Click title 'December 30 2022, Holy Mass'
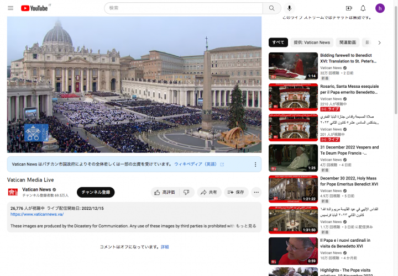 (349, 181)
